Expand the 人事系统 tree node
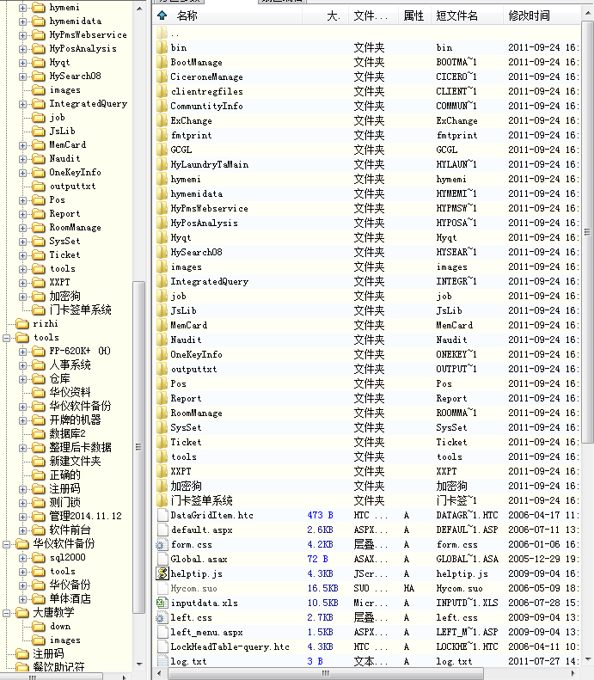 click(22, 365)
